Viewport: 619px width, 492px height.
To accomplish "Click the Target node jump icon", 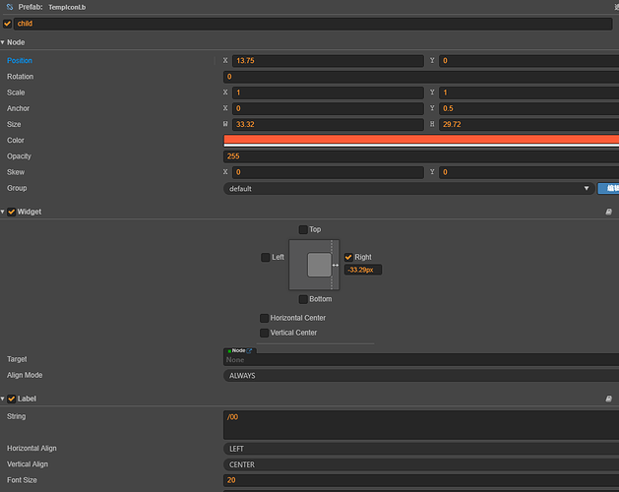I will 249,350.
